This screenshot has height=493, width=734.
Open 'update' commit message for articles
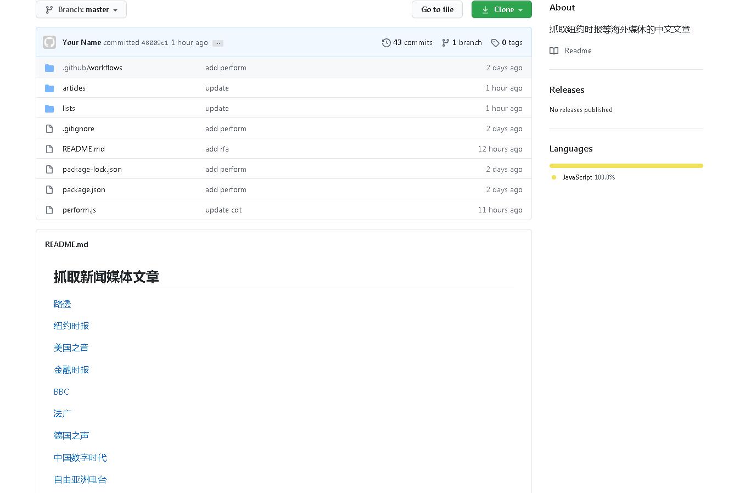217,88
